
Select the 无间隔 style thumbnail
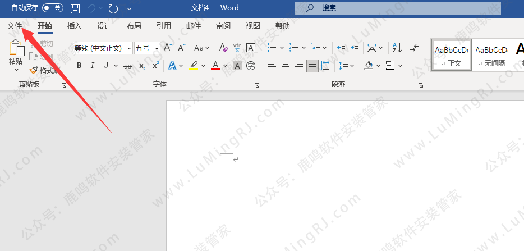point(491,55)
